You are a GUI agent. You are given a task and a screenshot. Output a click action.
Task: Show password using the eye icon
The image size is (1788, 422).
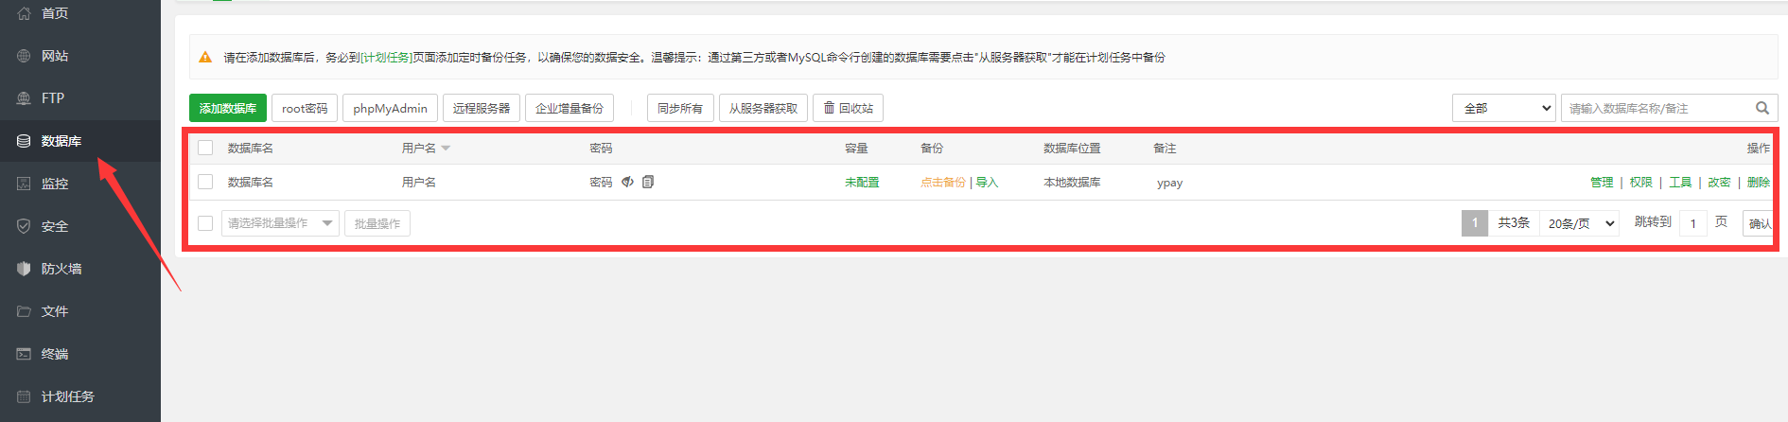[x=627, y=182]
